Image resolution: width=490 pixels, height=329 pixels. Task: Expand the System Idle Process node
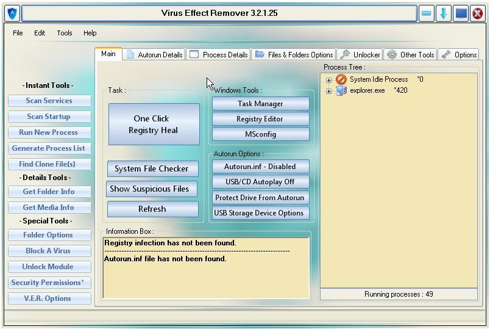328,80
